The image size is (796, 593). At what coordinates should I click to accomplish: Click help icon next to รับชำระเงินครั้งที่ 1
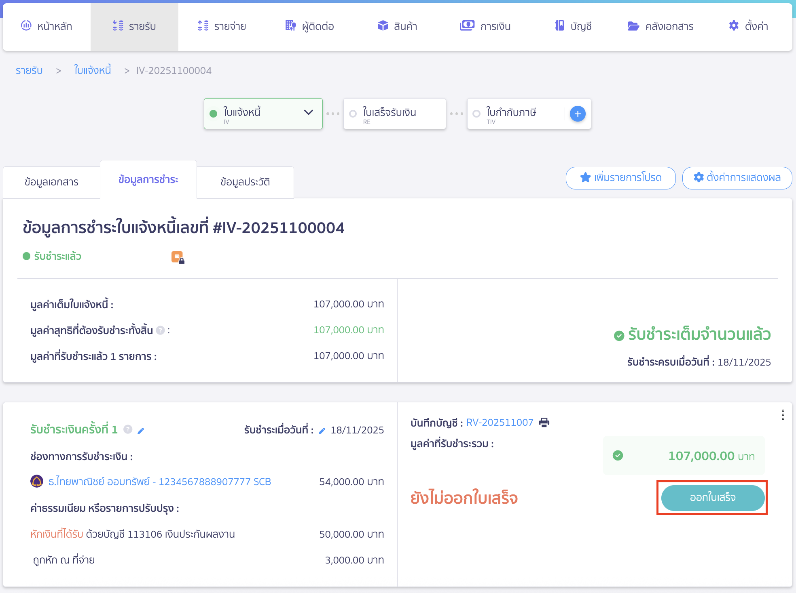128,429
